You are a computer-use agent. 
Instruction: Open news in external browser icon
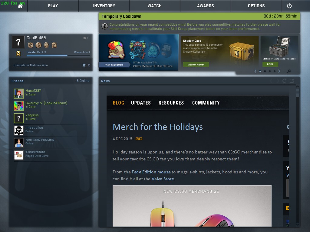292,81
